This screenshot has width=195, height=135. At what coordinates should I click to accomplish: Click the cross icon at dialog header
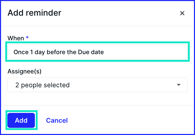pos(182,13)
